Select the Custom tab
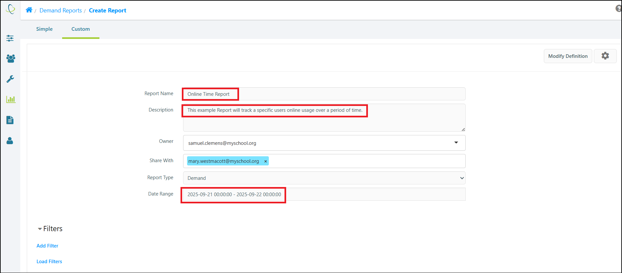Image resolution: width=622 pixels, height=273 pixels. coord(80,29)
